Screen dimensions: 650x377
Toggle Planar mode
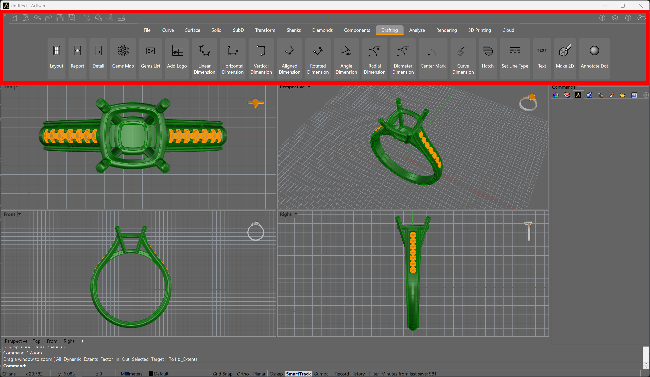pyautogui.click(x=259, y=374)
